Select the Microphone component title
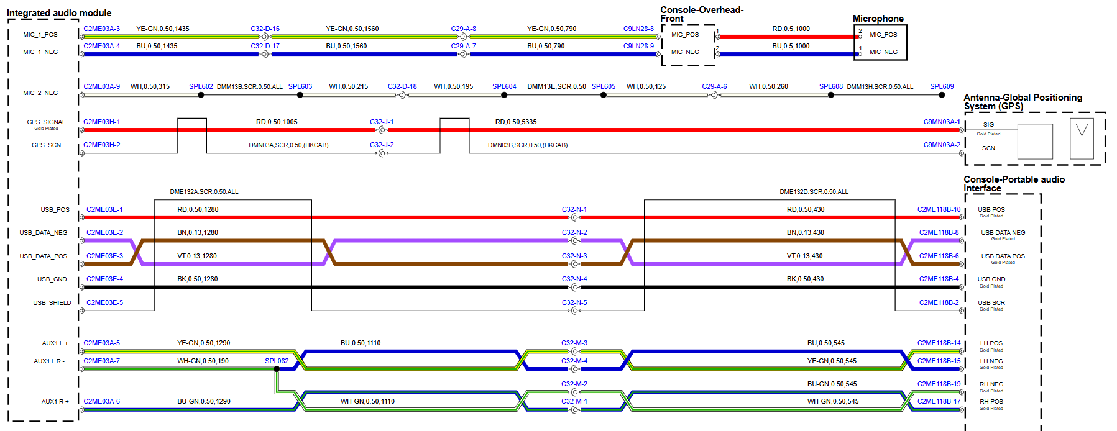 pos(878,19)
